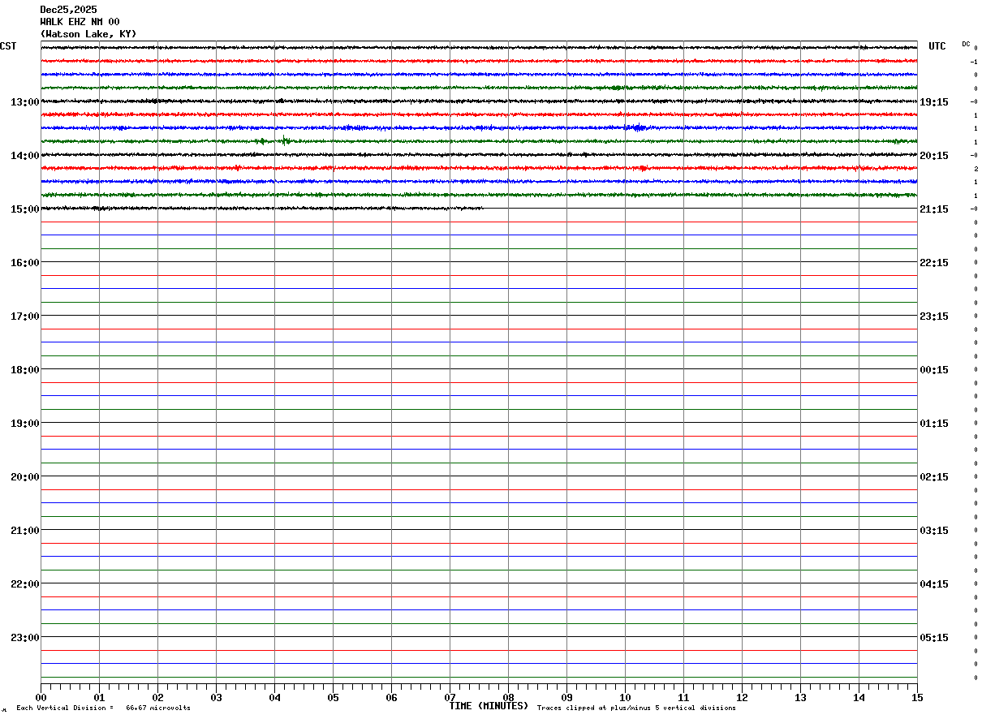Click minute tick label 13 on axis

[x=800, y=698]
